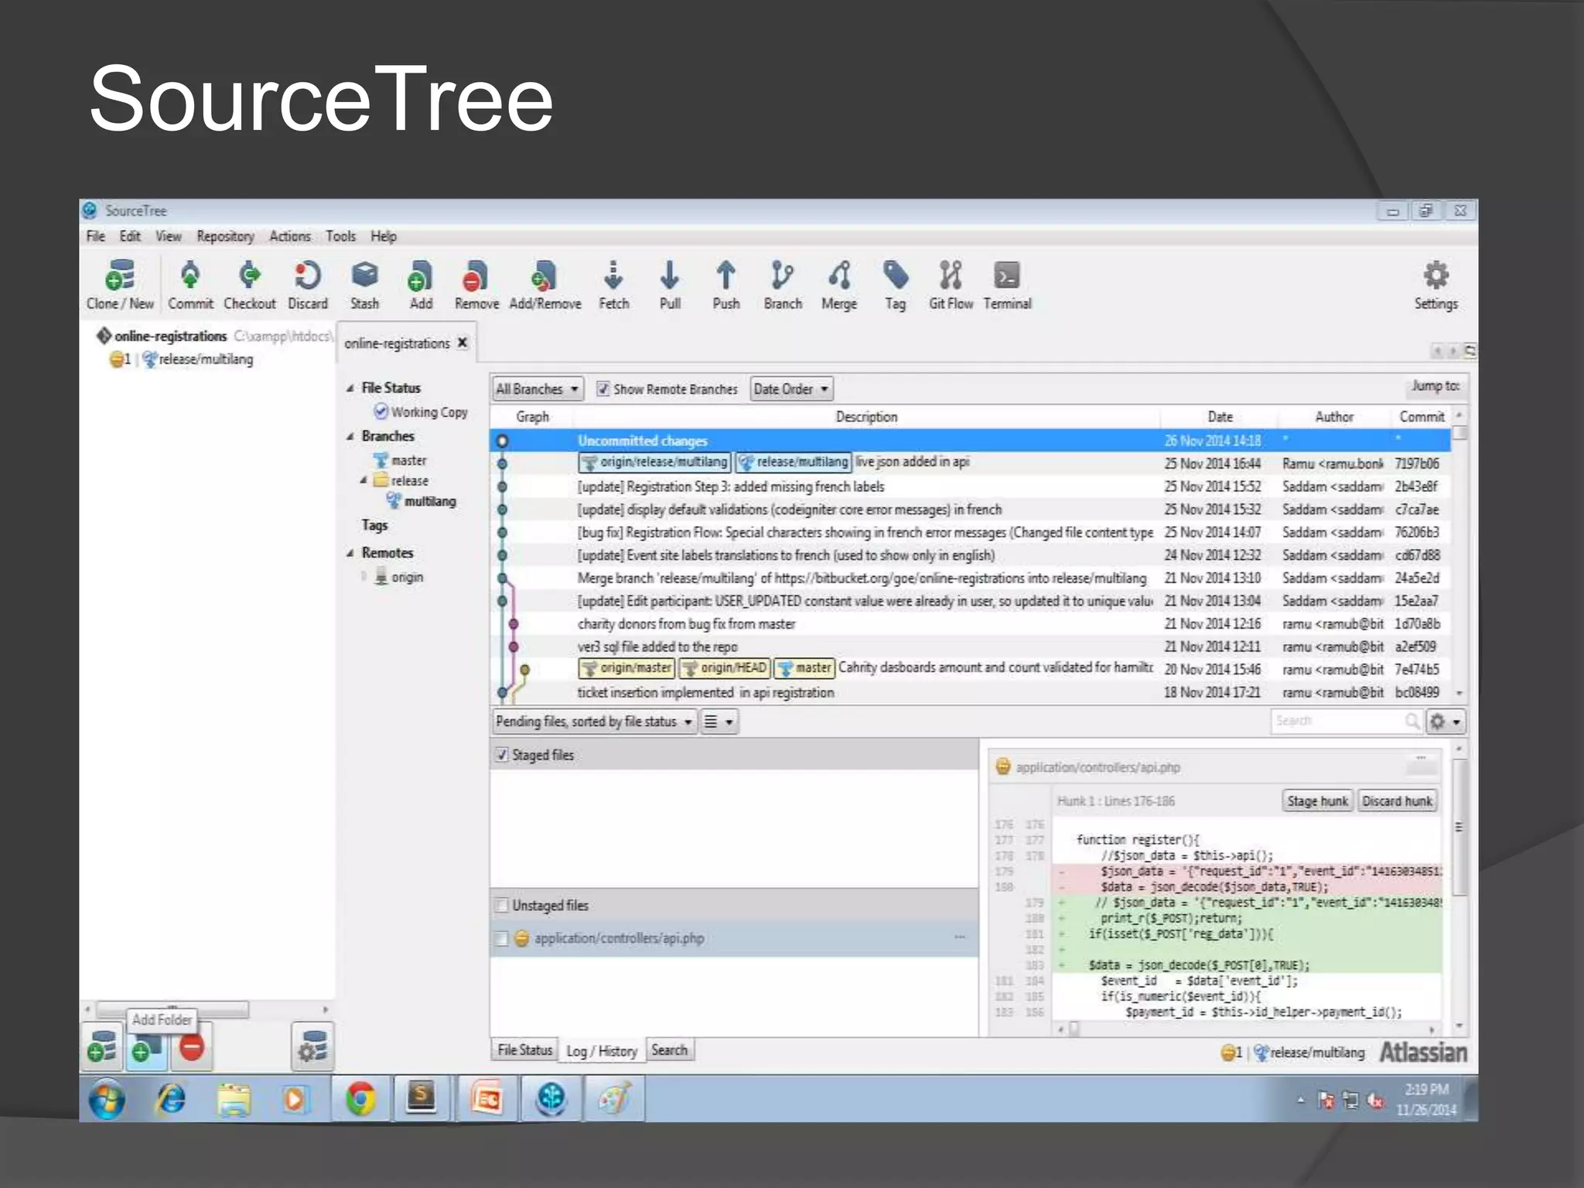This screenshot has height=1188, width=1584.
Task: Click the Push toolbar icon
Action: [725, 285]
